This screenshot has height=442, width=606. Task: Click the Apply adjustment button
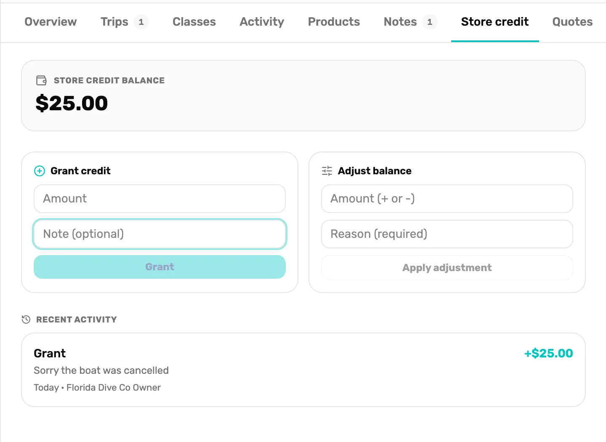point(447,268)
